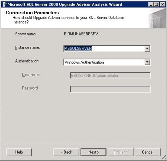The image size is (167, 161).
Task: Click the Server name label
Action: click(26, 34)
